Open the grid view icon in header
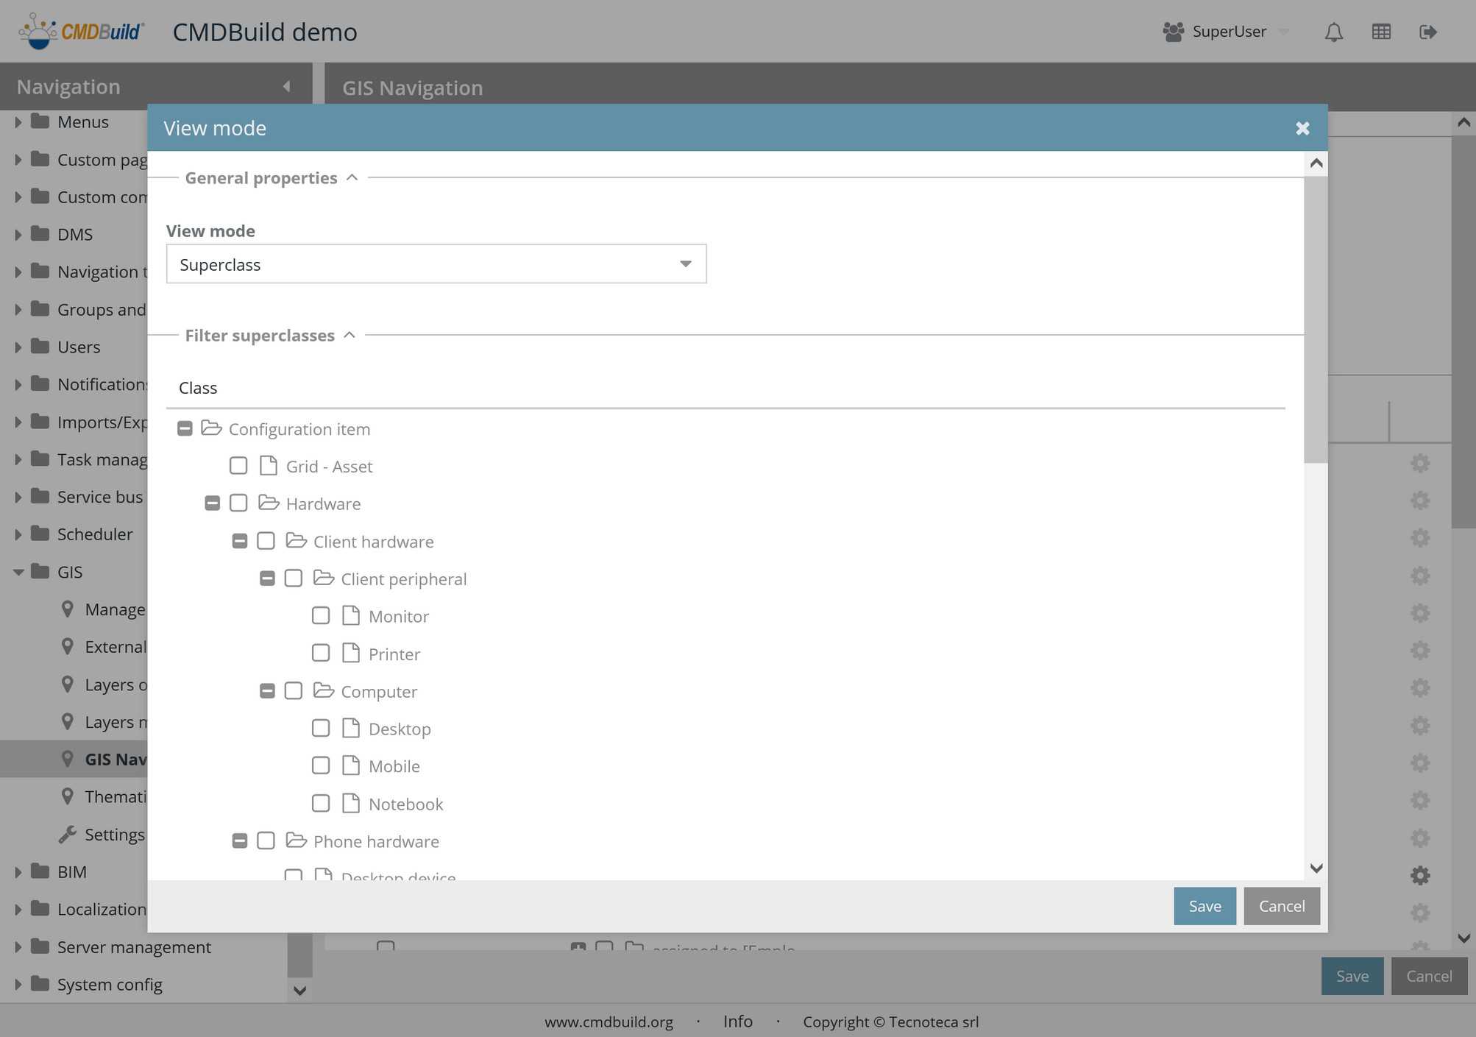The width and height of the screenshot is (1476, 1037). pyautogui.click(x=1381, y=32)
